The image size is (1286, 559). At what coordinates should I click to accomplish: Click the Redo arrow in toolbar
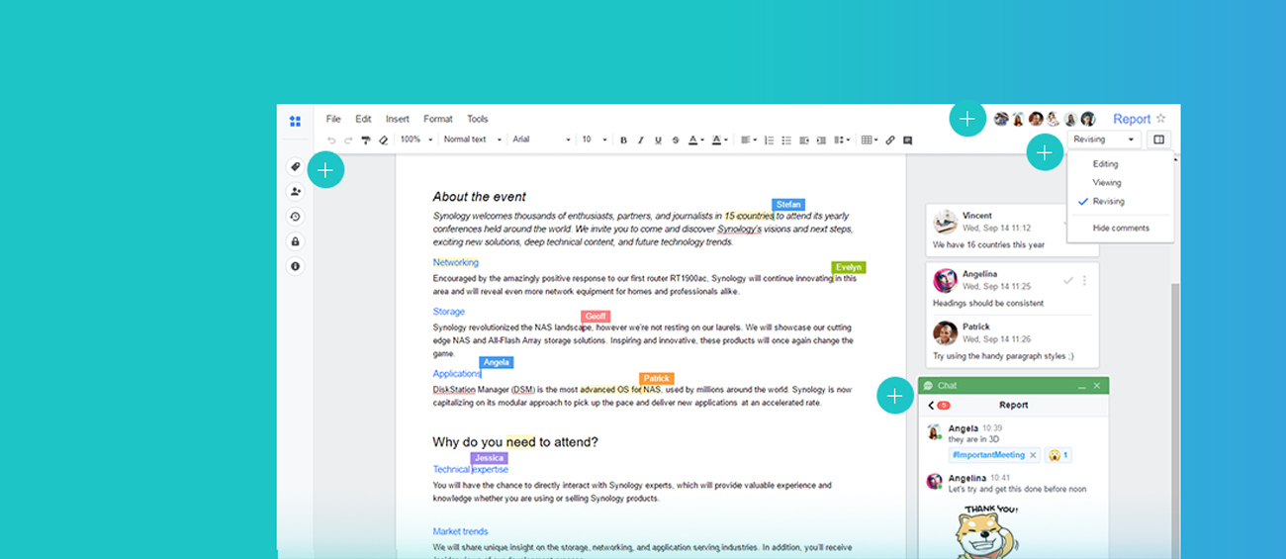pyautogui.click(x=348, y=140)
